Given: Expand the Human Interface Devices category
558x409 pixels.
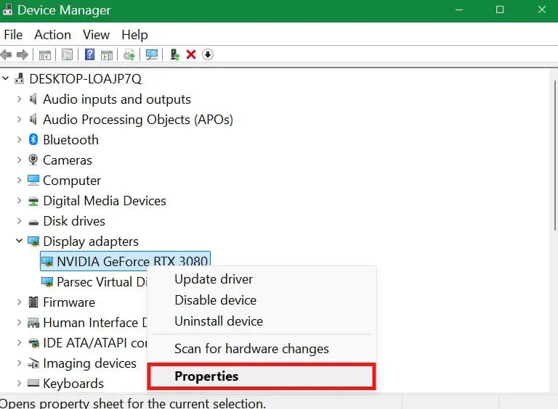Looking at the screenshot, I should point(19,322).
